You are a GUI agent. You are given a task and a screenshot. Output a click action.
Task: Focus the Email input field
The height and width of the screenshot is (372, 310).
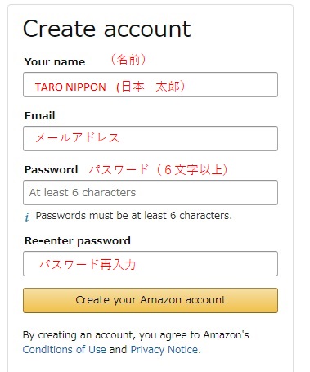(151, 138)
